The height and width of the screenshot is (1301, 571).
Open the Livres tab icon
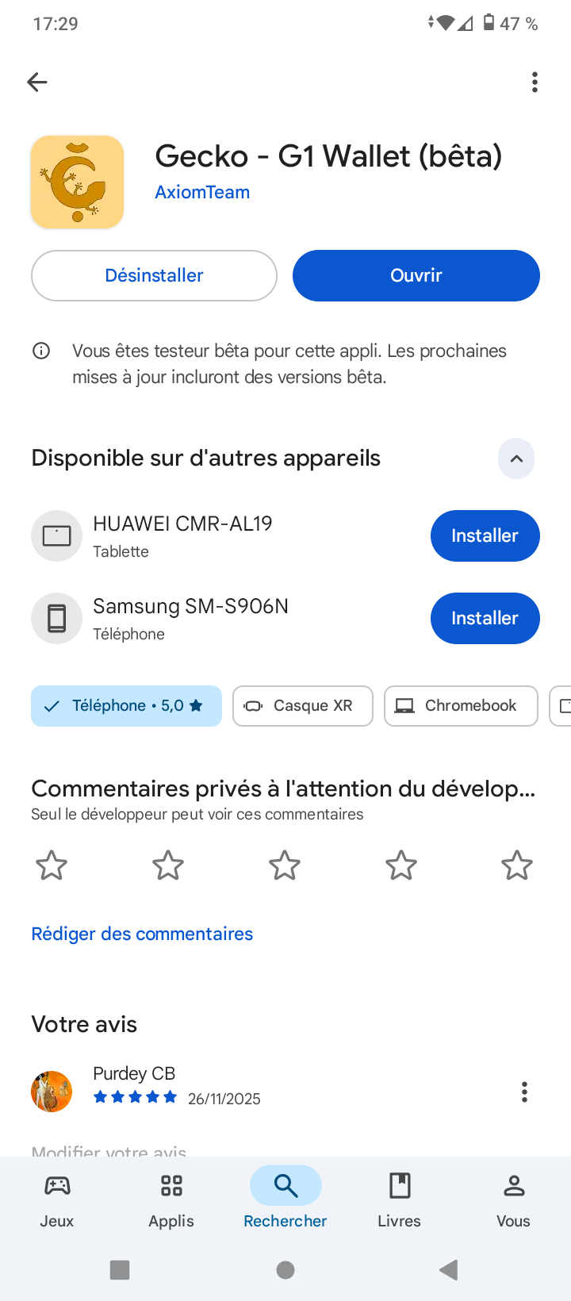click(x=400, y=1187)
